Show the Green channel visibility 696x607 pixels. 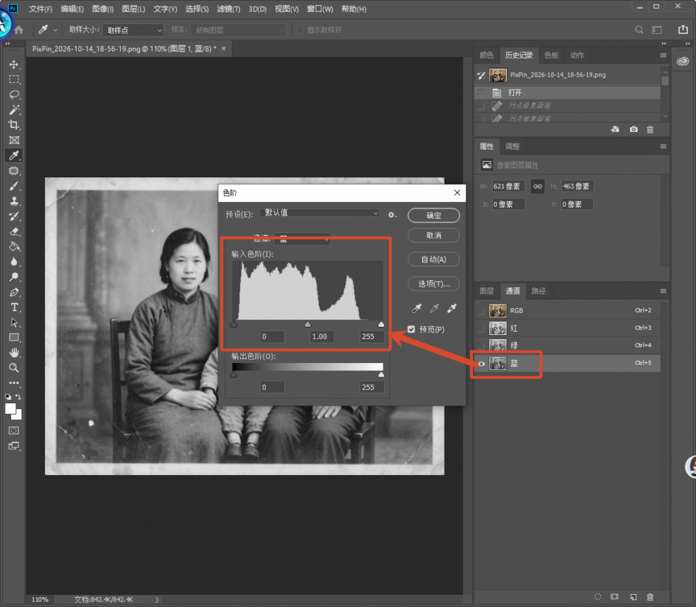(481, 345)
